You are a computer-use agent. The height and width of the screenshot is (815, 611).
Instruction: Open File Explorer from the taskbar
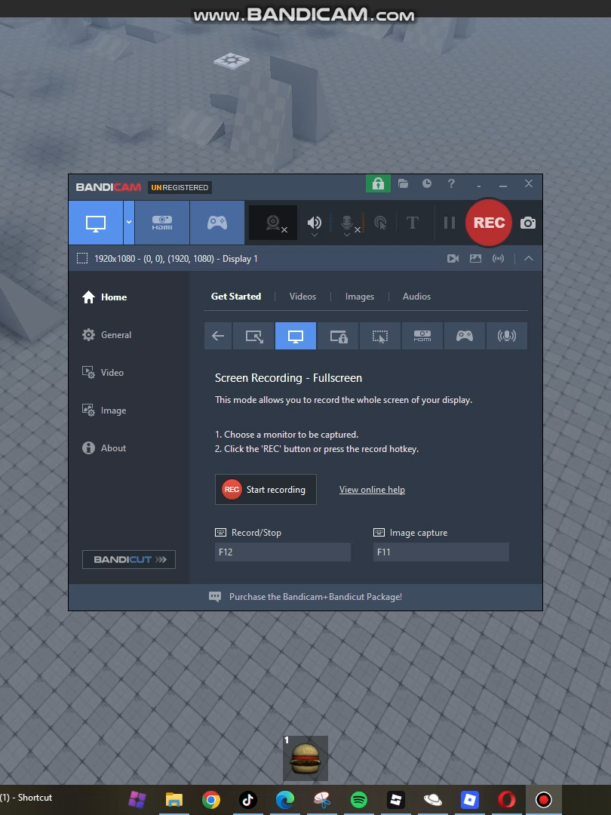click(174, 799)
